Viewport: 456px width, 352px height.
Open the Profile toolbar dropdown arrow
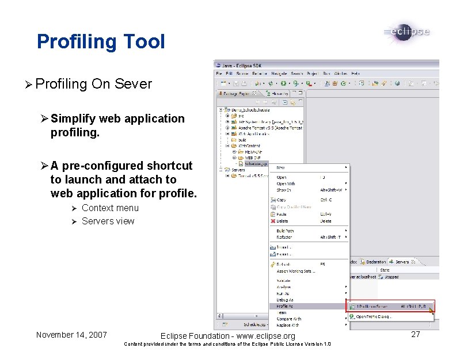264,83
